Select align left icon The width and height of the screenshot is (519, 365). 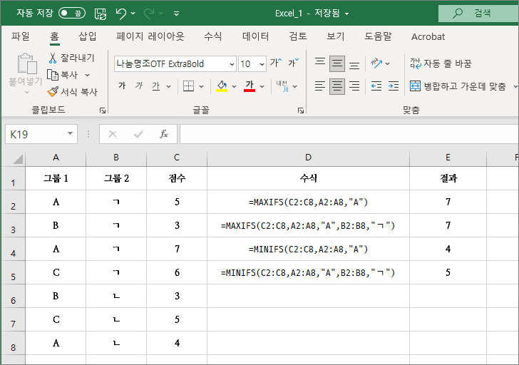point(320,86)
